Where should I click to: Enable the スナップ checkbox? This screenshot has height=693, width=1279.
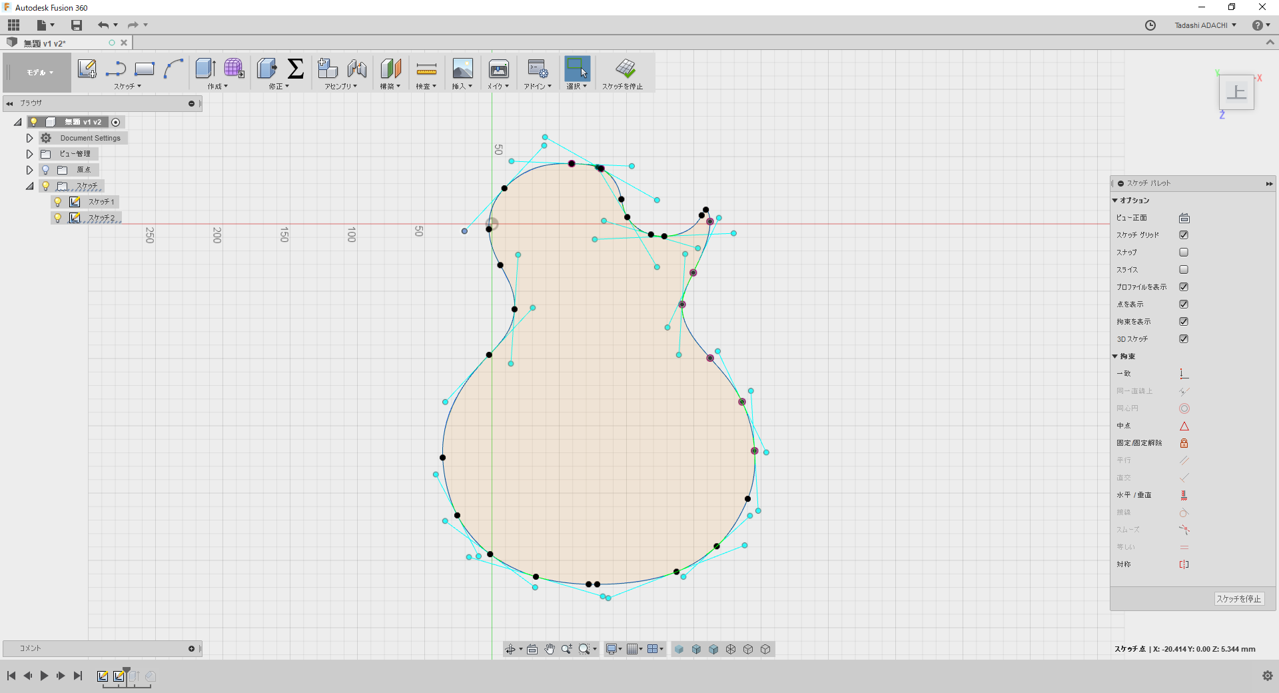(1184, 253)
